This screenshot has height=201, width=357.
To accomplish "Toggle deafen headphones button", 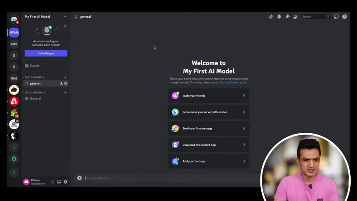I will click(59, 182).
